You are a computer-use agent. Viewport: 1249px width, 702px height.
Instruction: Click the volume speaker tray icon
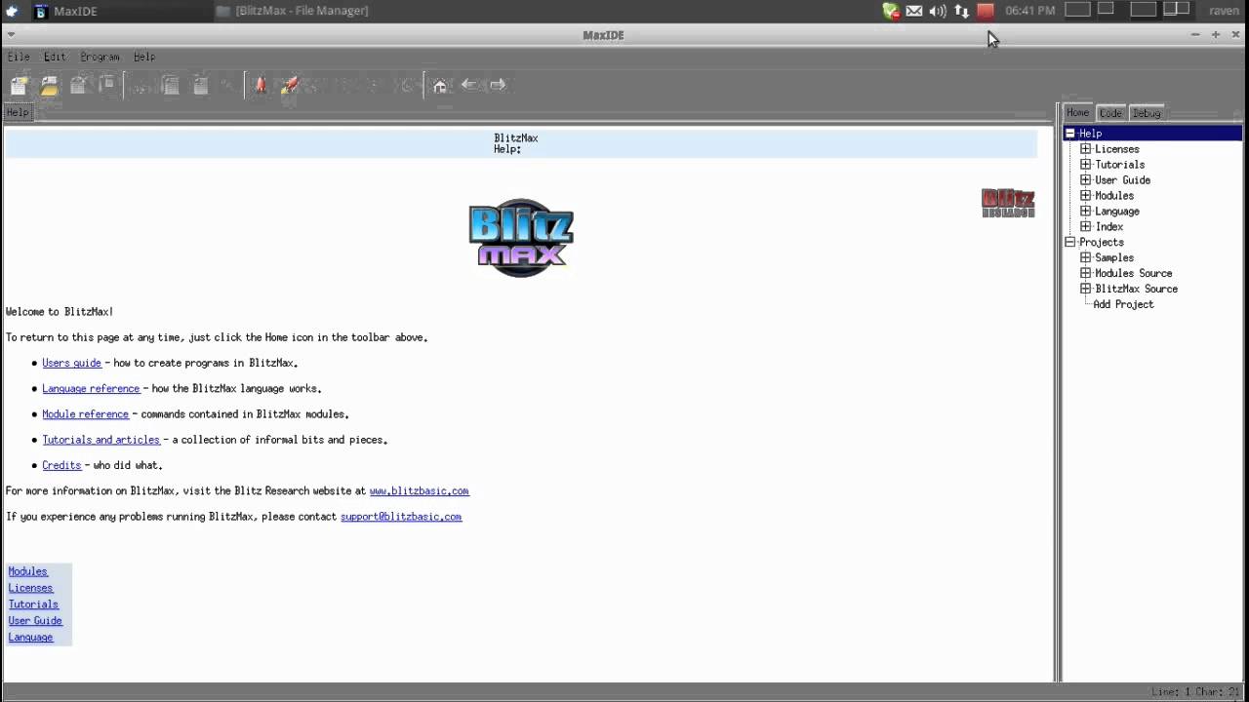pyautogui.click(x=938, y=11)
